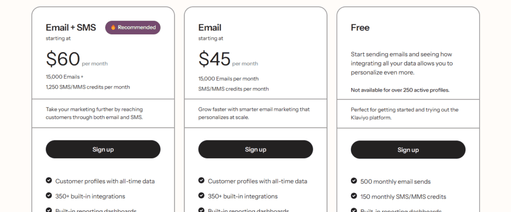Click '1,250 SMS/MMS credits per month' text
Screen dimensions: 511x212
[88, 87]
